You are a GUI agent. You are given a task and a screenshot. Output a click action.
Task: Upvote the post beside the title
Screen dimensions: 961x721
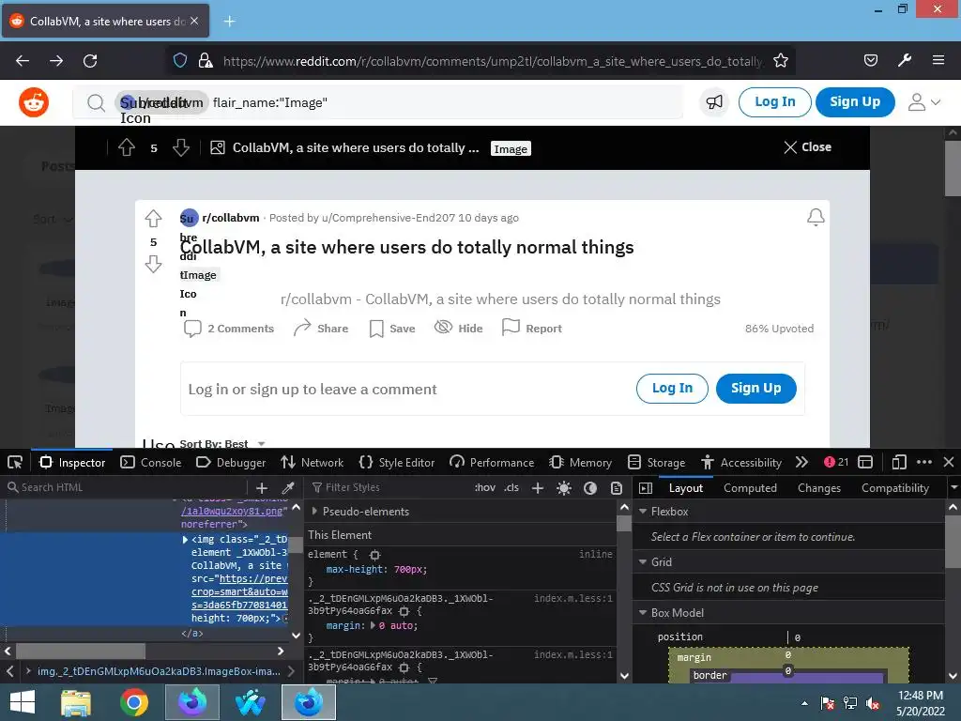coord(153,218)
